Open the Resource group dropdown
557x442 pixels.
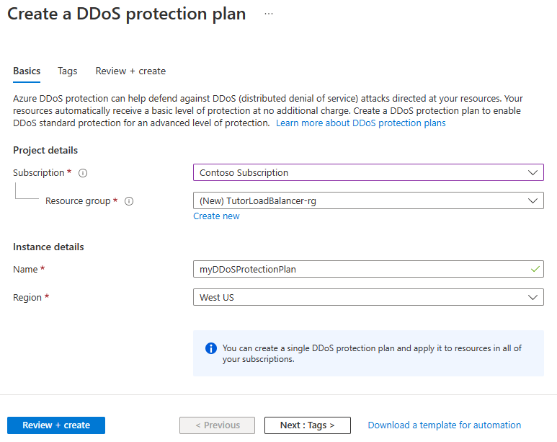coord(368,200)
